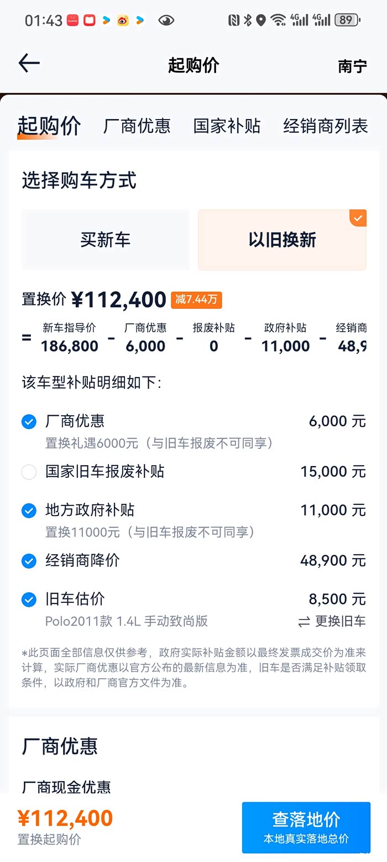The image size is (387, 862).
Task: Switch to the 国家补贴 tab
Action: 227,126
